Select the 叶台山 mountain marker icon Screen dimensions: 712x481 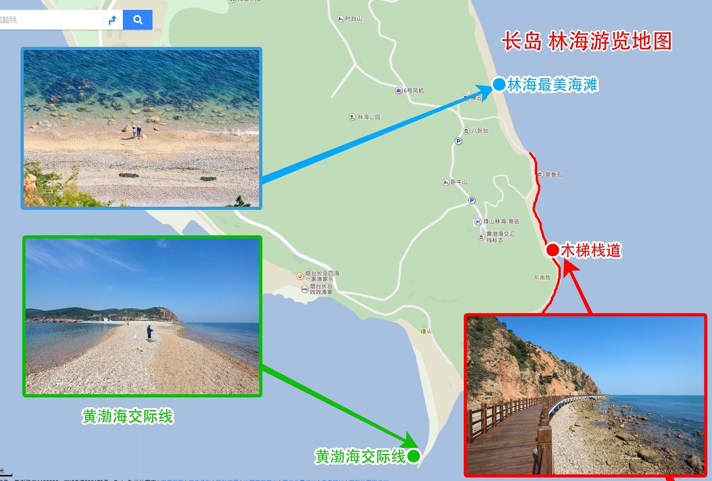click(340, 18)
